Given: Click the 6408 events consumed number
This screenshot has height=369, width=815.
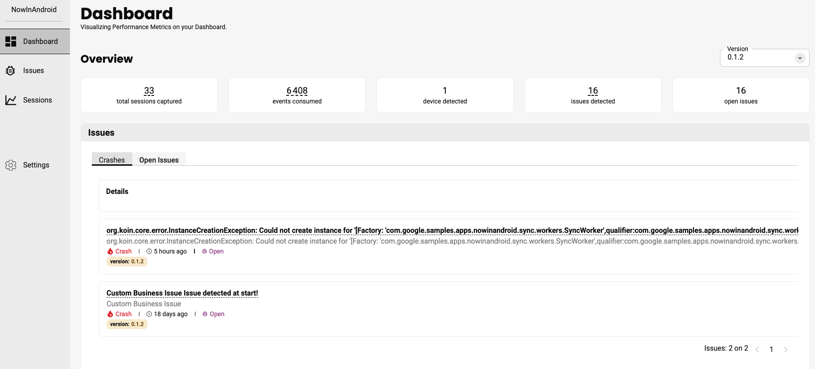Looking at the screenshot, I should 297,91.
